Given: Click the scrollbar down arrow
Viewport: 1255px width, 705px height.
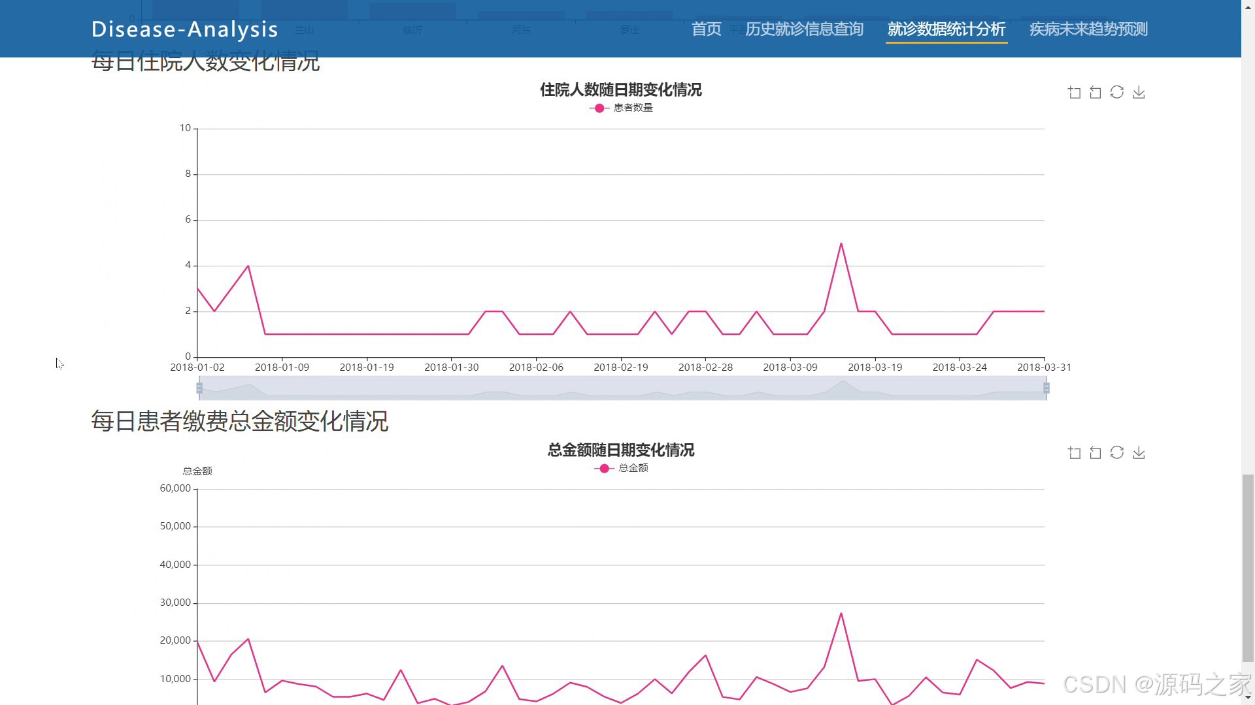Looking at the screenshot, I should click(1248, 698).
